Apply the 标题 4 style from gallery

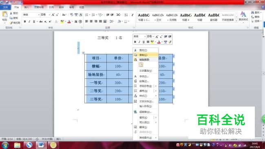[186, 17]
